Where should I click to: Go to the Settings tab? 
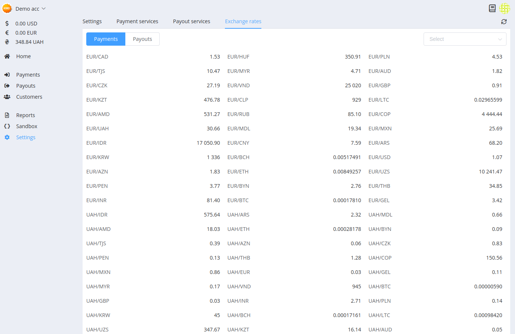click(92, 21)
